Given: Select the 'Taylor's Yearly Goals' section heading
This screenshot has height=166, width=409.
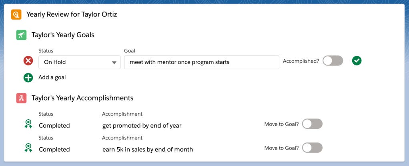Looking at the screenshot, I should [63, 35].
